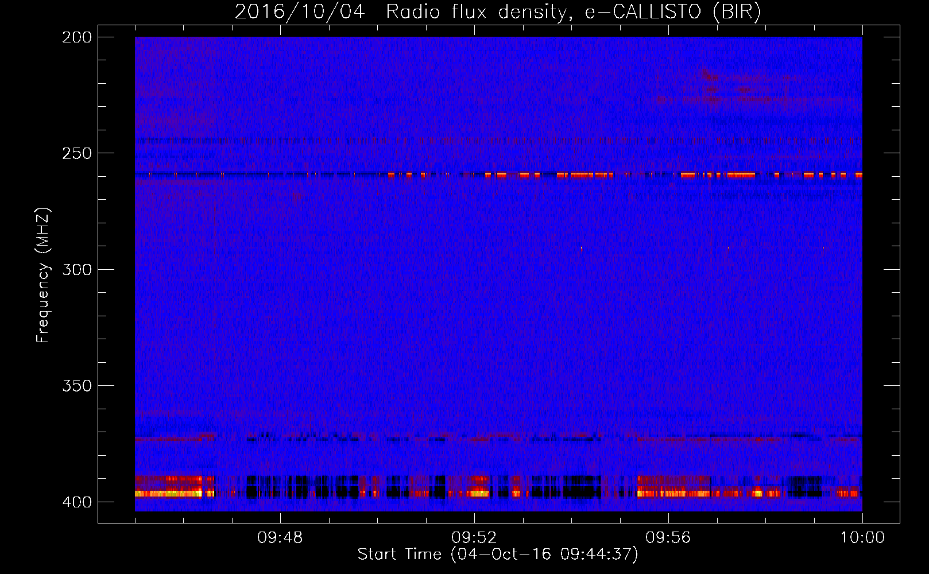The height and width of the screenshot is (574, 929).
Task: Click the '400' frequency axis label
Action: tap(77, 502)
